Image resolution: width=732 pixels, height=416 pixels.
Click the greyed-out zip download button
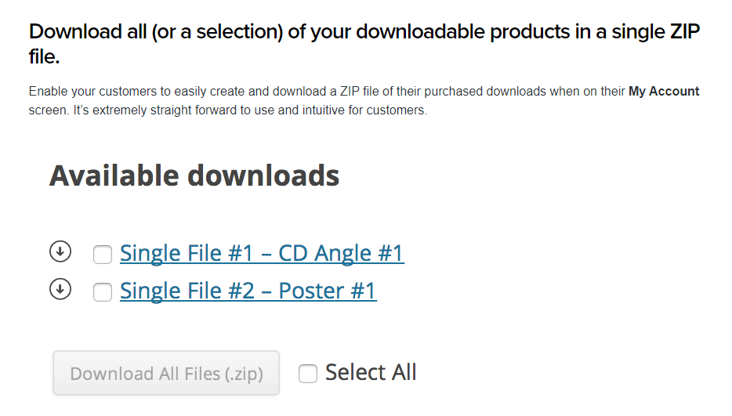pyautogui.click(x=166, y=373)
